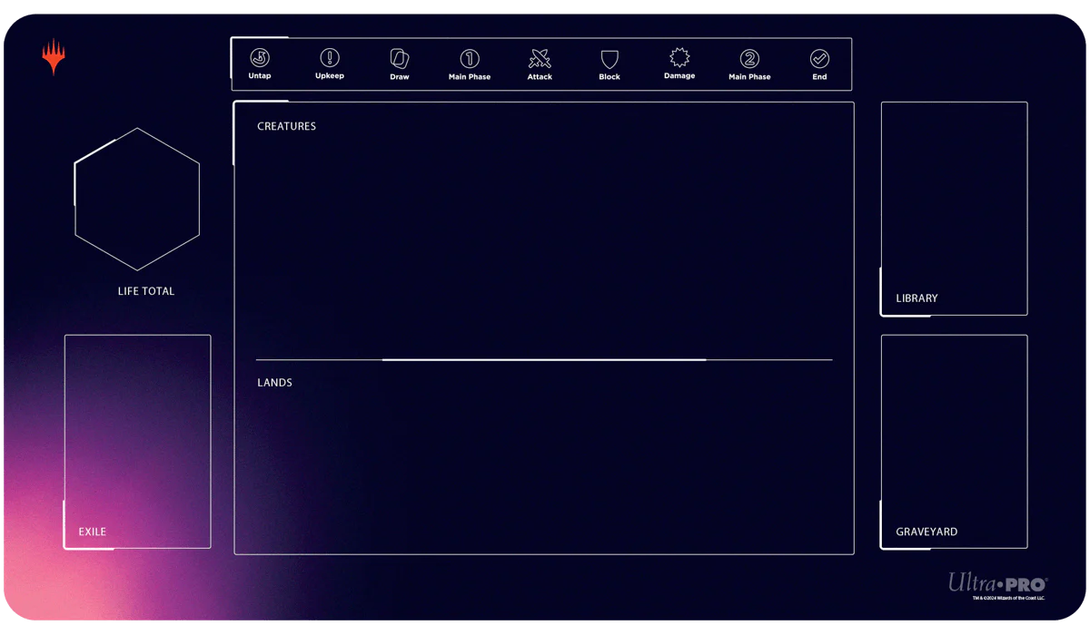Click inside the Life Total hexagon
Image resolution: width=1090 pixels, height=635 pixels.
[x=137, y=200]
